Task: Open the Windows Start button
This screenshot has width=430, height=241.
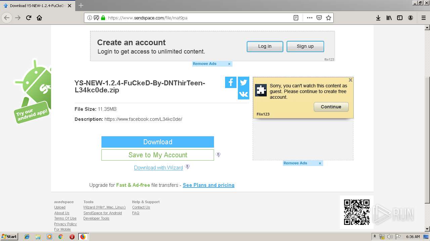Action: 9,236
